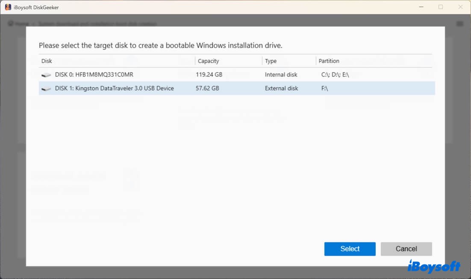Click the F:\ partition cell
The height and width of the screenshot is (279, 471).
click(x=324, y=89)
